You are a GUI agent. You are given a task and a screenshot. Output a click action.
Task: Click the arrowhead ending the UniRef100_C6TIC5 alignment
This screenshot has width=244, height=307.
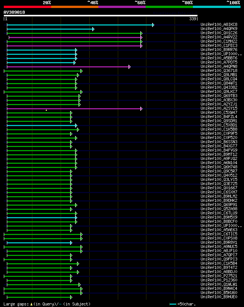pyautogui.click(x=82, y=234)
